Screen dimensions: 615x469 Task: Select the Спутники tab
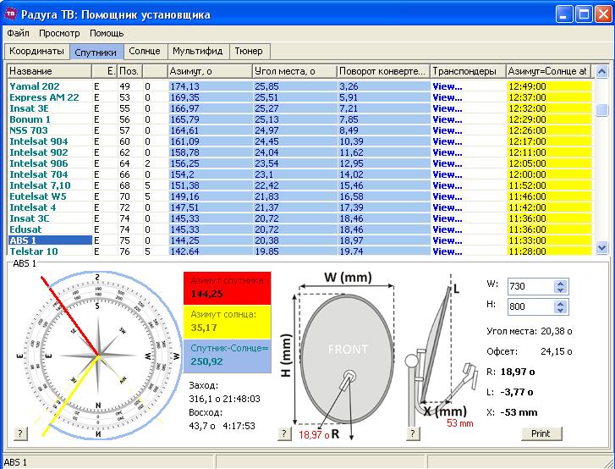[x=96, y=52]
